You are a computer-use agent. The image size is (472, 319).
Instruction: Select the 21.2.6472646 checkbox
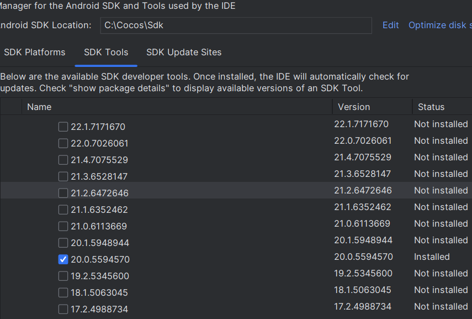click(63, 193)
